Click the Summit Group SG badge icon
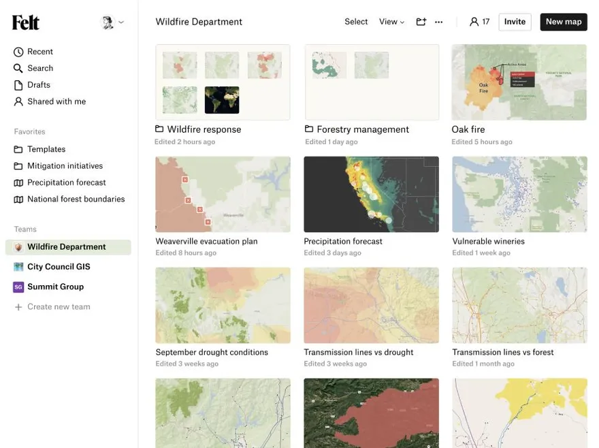599x448 pixels. (x=18, y=287)
